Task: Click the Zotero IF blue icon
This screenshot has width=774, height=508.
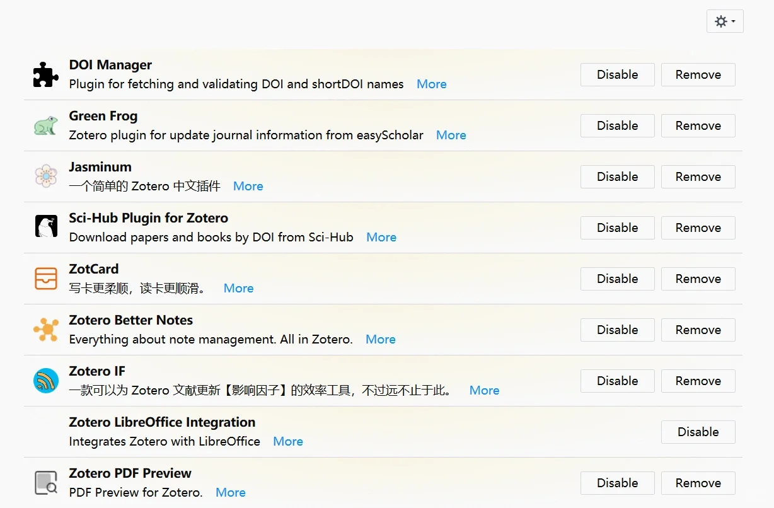Action: [x=46, y=381]
